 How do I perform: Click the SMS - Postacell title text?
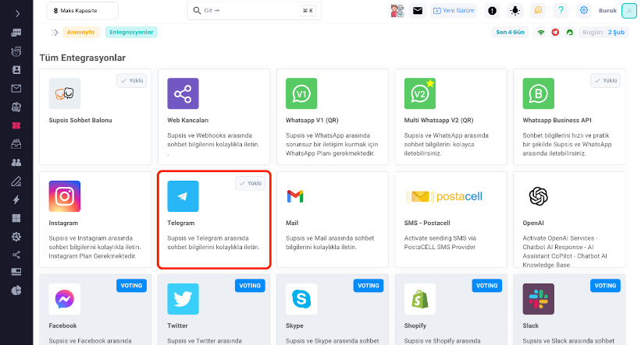point(427,223)
